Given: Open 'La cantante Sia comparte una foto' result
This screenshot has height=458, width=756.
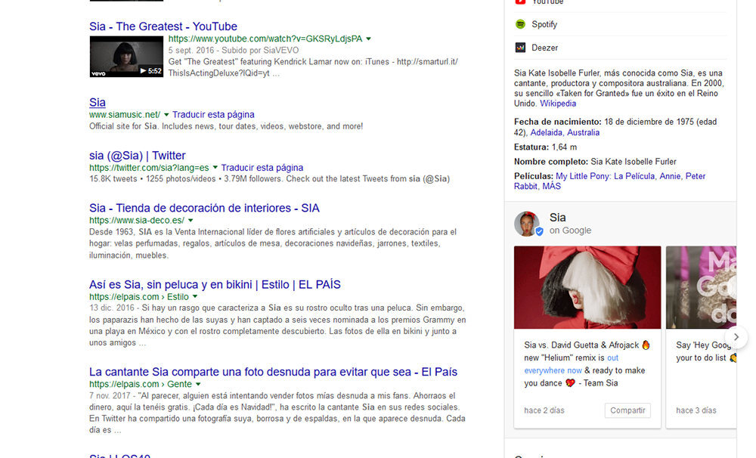Looking at the screenshot, I should 274,372.
